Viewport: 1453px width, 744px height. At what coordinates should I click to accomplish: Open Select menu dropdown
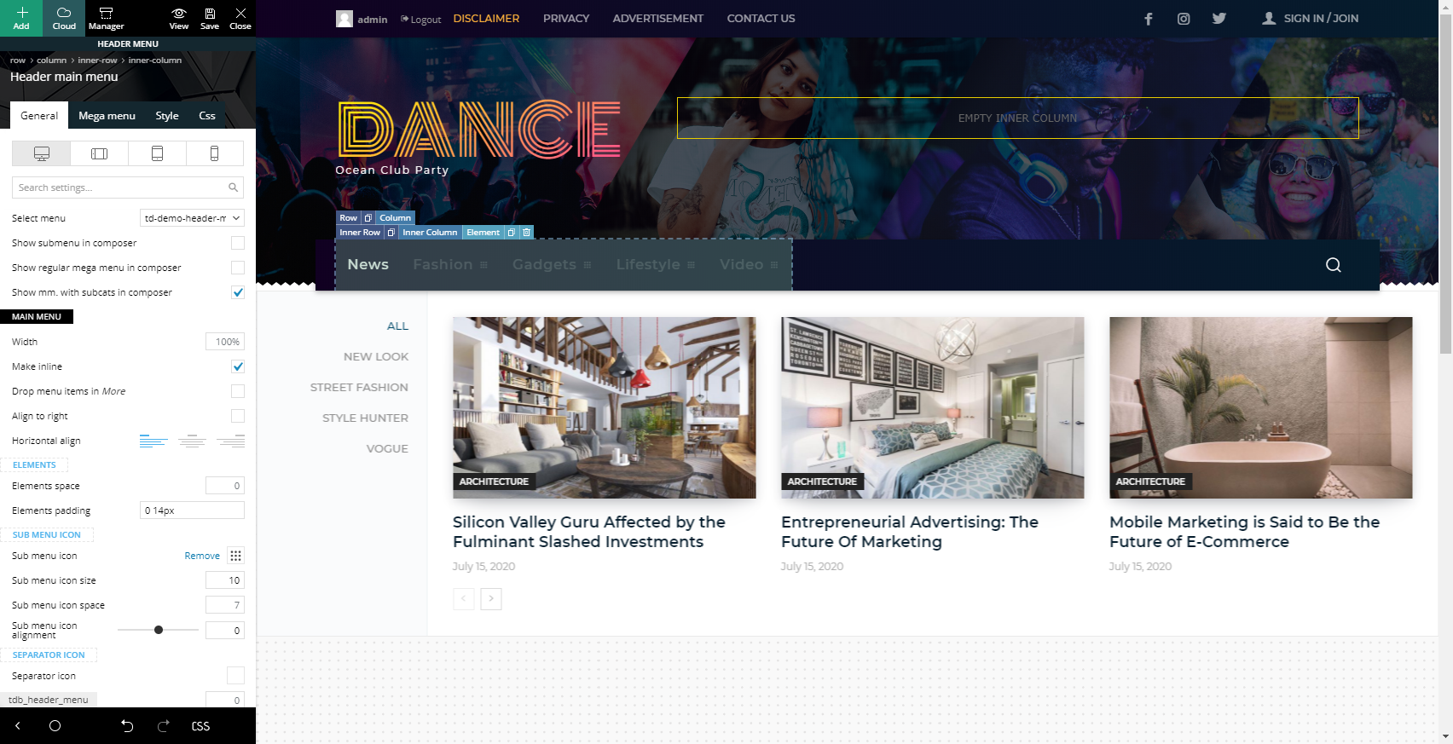[192, 218]
